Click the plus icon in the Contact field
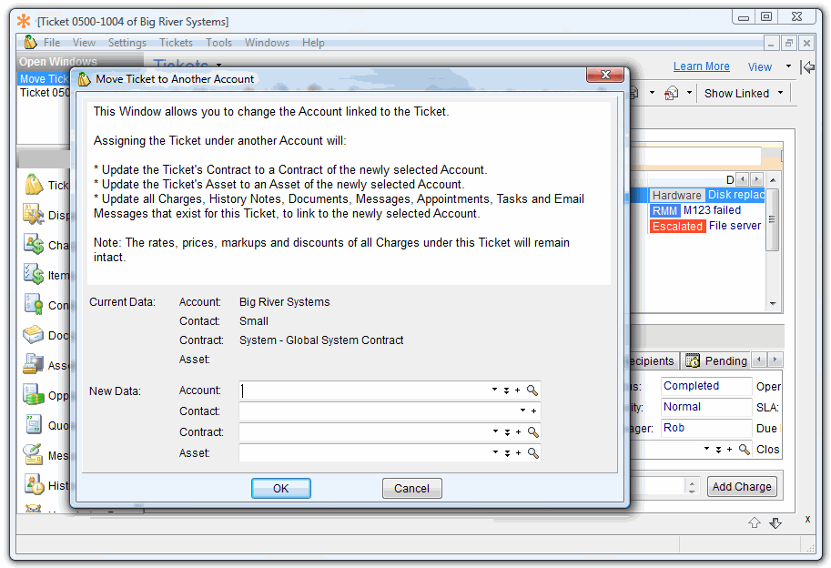This screenshot has width=831, height=568. 533,411
